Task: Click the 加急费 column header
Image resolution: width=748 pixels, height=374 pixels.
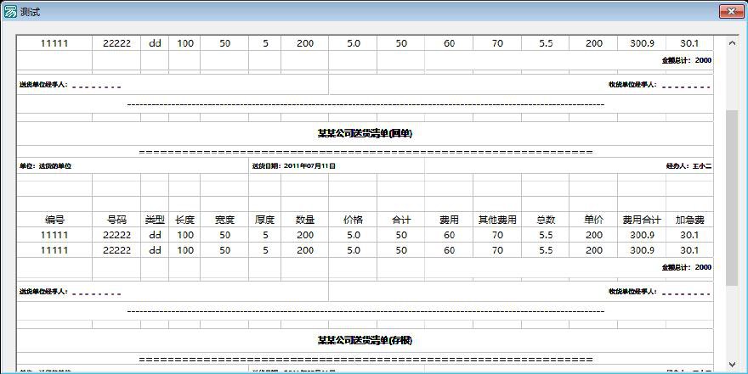Action: click(x=688, y=219)
